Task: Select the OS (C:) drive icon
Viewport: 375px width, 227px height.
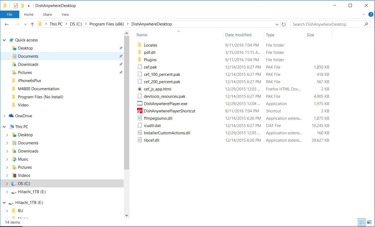Action: [14, 184]
